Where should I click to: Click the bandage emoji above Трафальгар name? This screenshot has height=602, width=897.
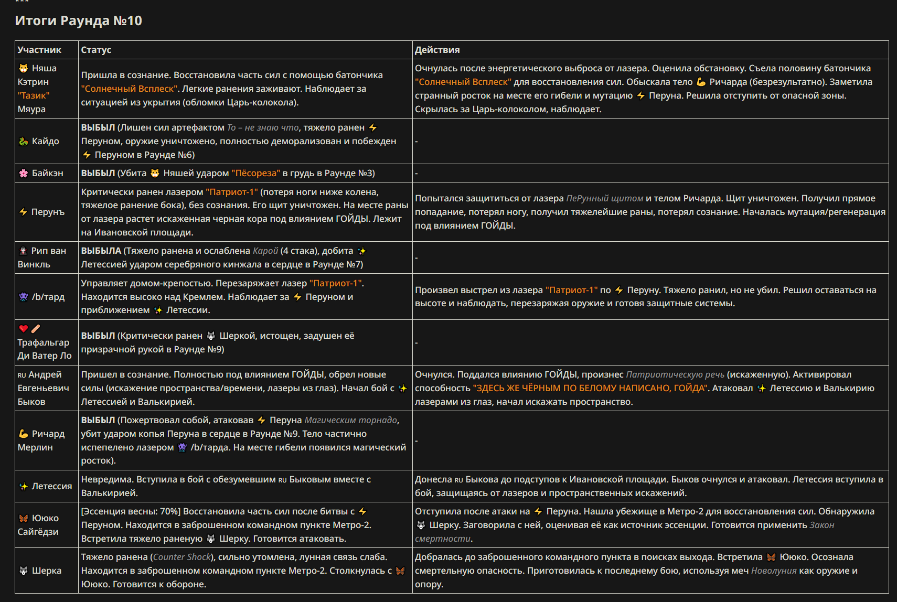coord(36,329)
